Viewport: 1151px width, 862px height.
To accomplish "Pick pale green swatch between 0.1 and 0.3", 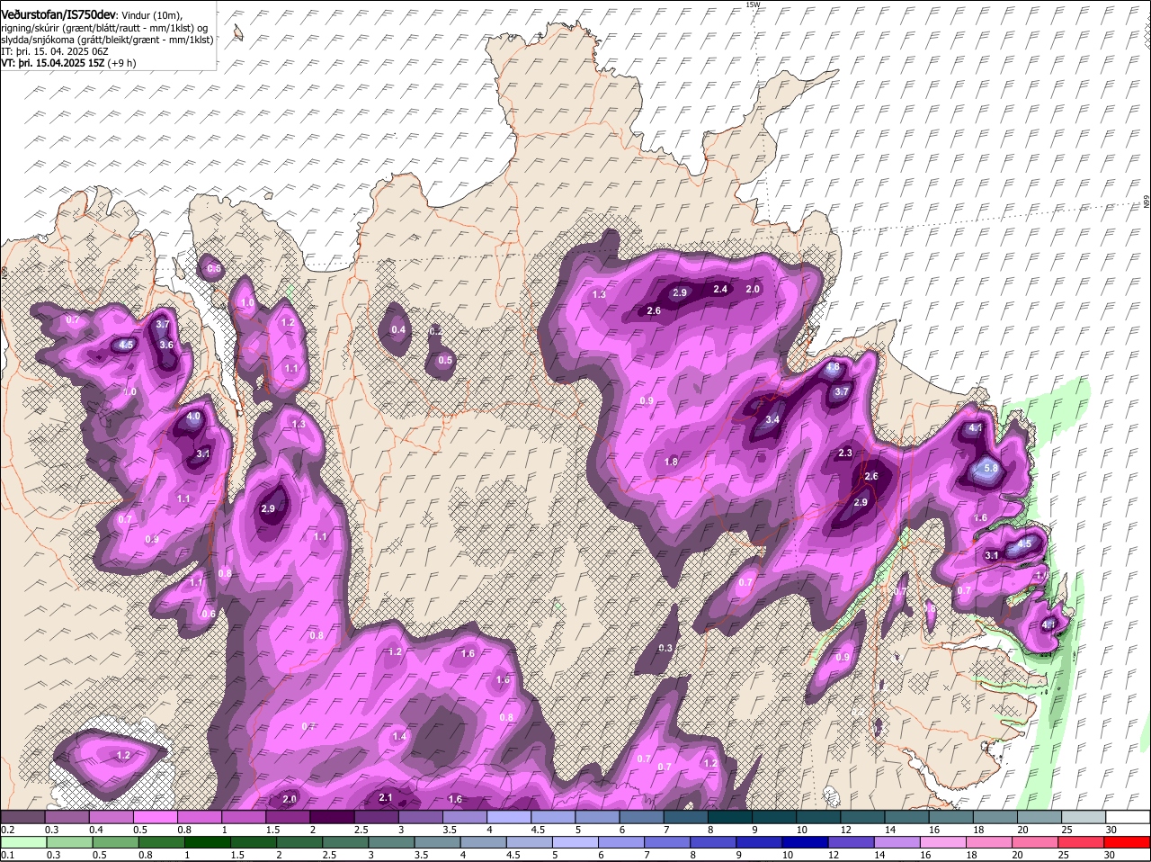I will pos(22,842).
